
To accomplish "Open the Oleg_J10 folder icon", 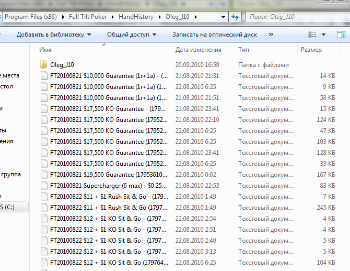I will pos(43,65).
